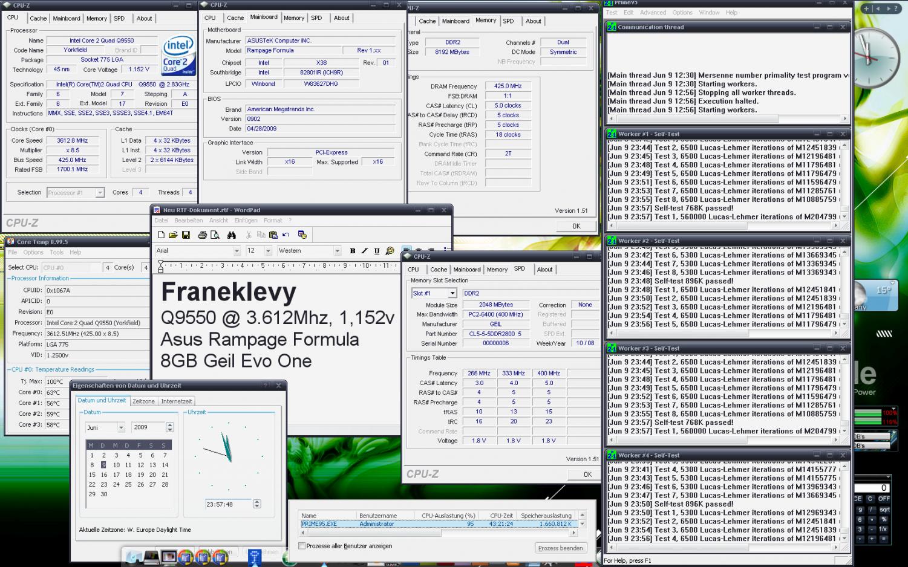Viewport: 908px width, 567px height.
Task: Click sqrt button on calculator gadget
Action: click(x=884, y=509)
